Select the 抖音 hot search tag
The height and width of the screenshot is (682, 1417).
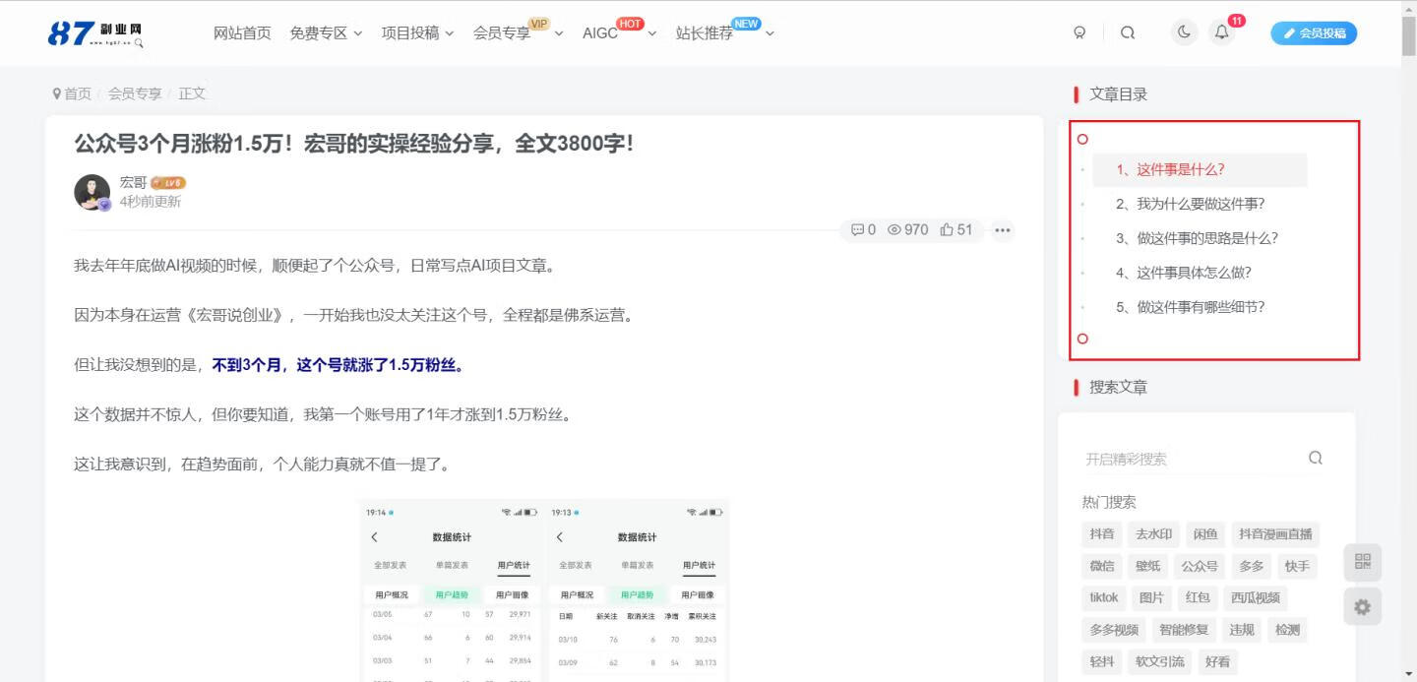click(1102, 534)
